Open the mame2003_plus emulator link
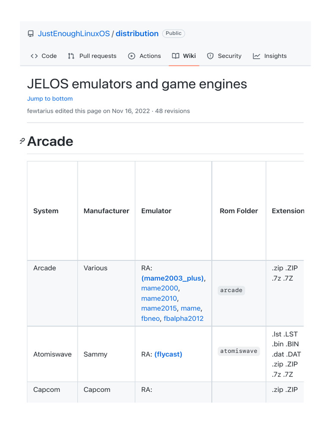Image resolution: width=331 pixels, height=442 pixels. [x=172, y=278]
